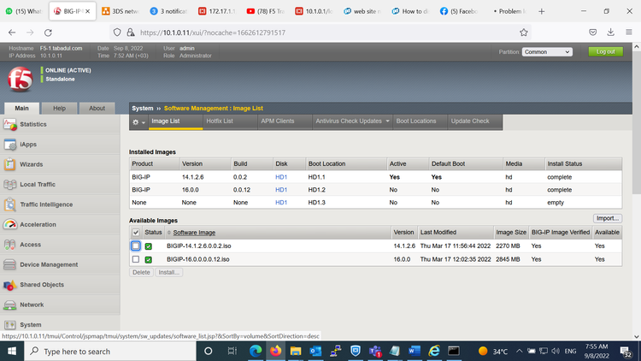The width and height of the screenshot is (641, 361).
Task: Open Partition dropdown showing Common
Action: tap(547, 52)
